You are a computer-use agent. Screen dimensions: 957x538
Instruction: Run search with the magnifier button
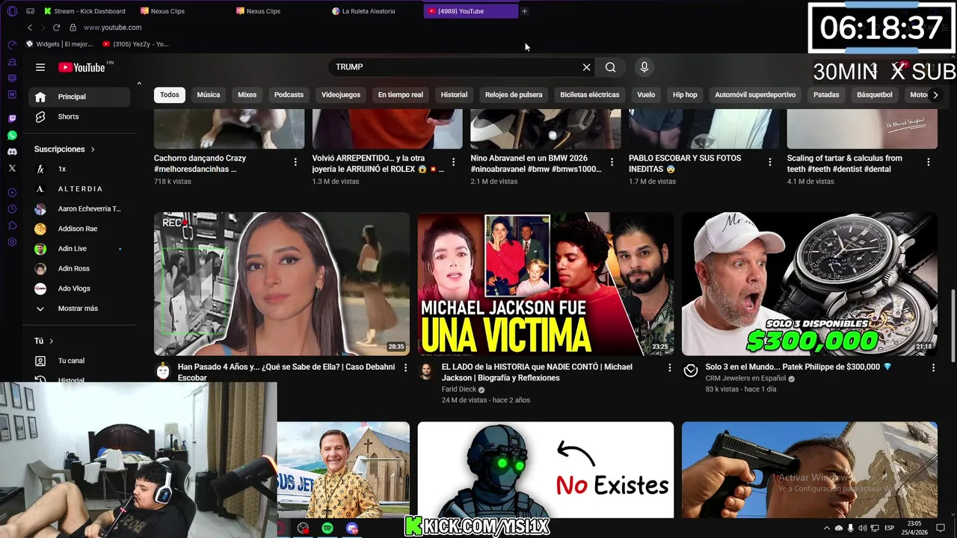coord(611,67)
